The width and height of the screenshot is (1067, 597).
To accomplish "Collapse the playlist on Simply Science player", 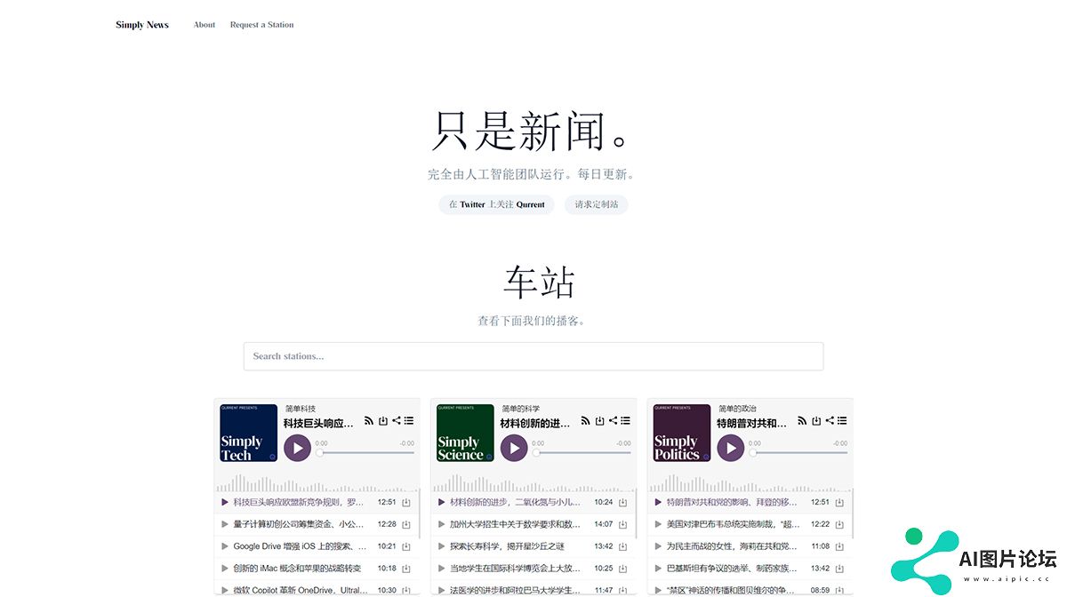I will (x=625, y=421).
